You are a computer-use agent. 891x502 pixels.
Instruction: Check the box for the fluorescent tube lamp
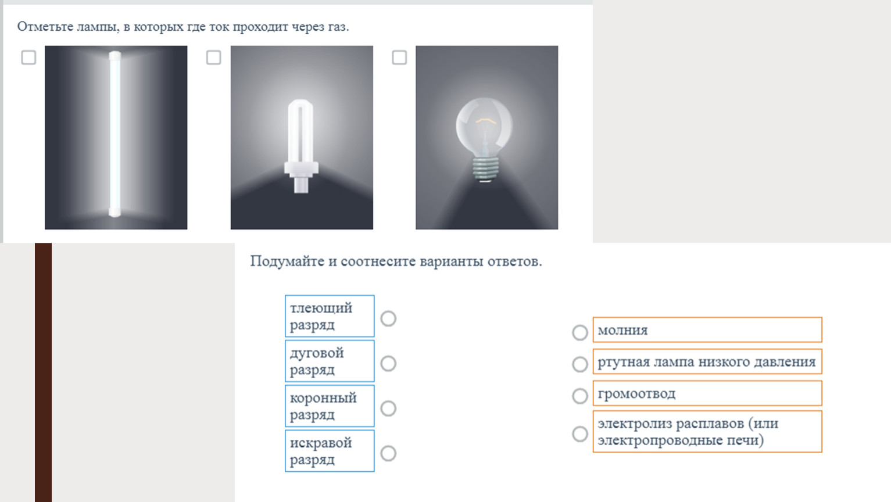pyautogui.click(x=28, y=58)
